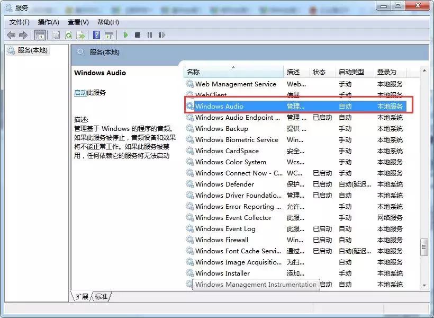
Task: Select the Windows Defender service
Action: tap(295, 184)
